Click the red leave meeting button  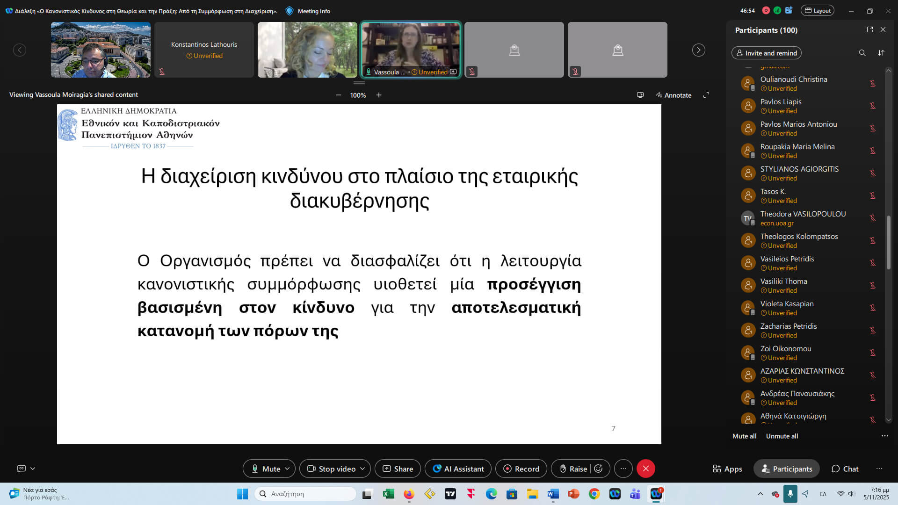[646, 469]
